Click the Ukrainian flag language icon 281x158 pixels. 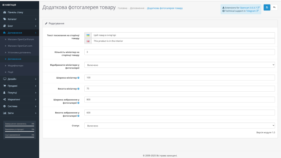(x=88, y=35)
